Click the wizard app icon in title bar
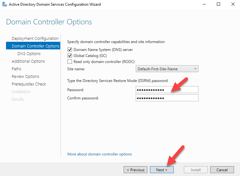Image resolution: width=240 pixels, height=176 pixels. [x=5, y=4]
